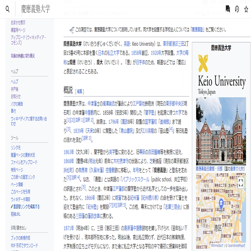The image size is (251, 251).
Task: Open 私立大学 link
Action: [113, 53]
